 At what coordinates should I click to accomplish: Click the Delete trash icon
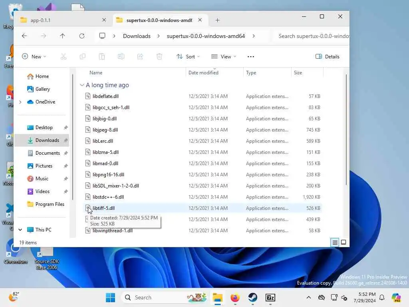click(x=159, y=57)
